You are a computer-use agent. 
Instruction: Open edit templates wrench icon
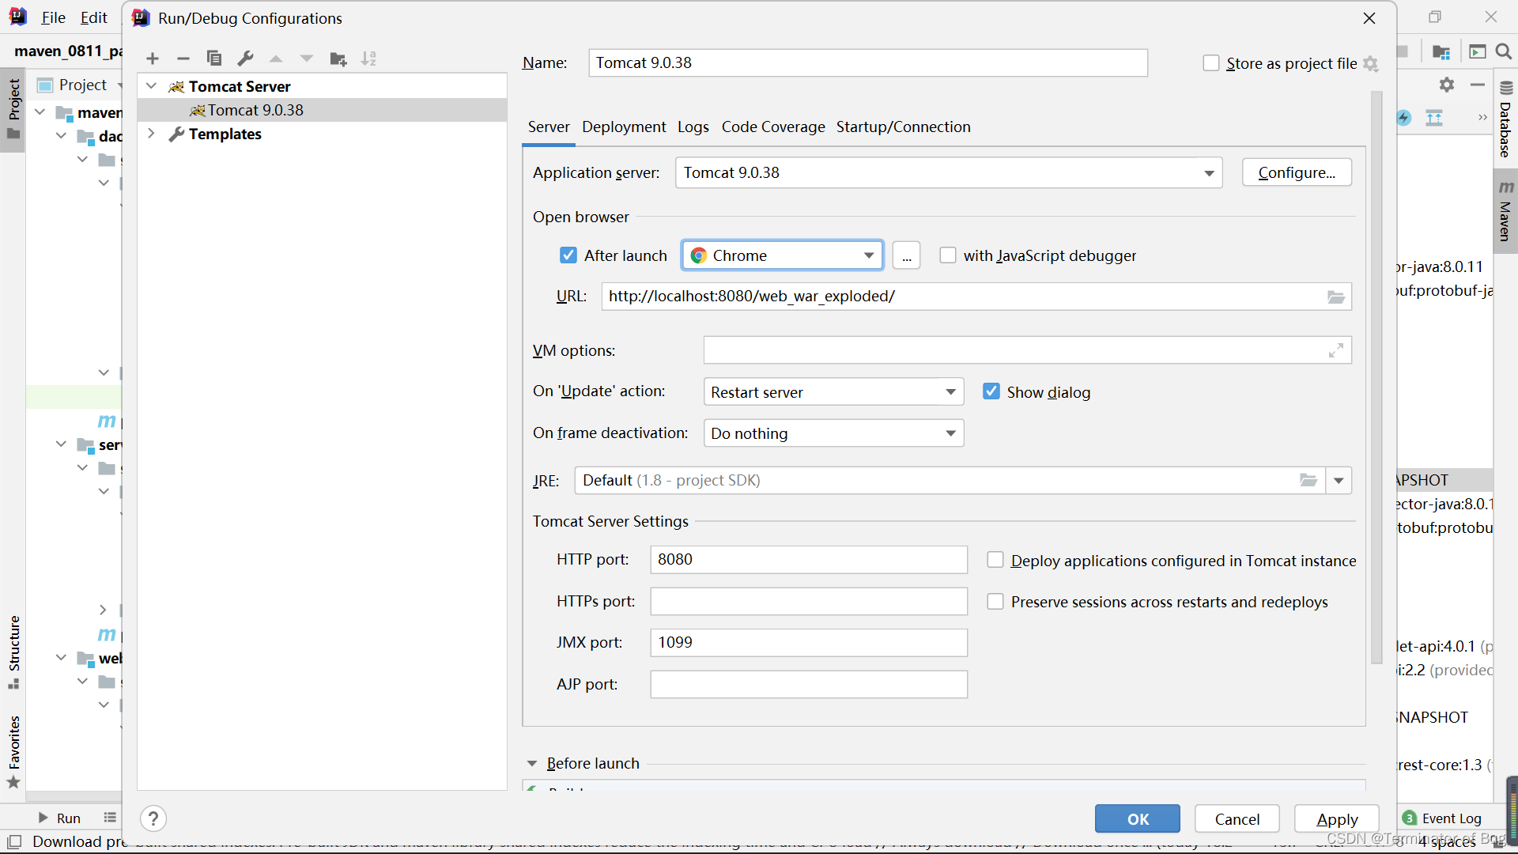(x=245, y=59)
